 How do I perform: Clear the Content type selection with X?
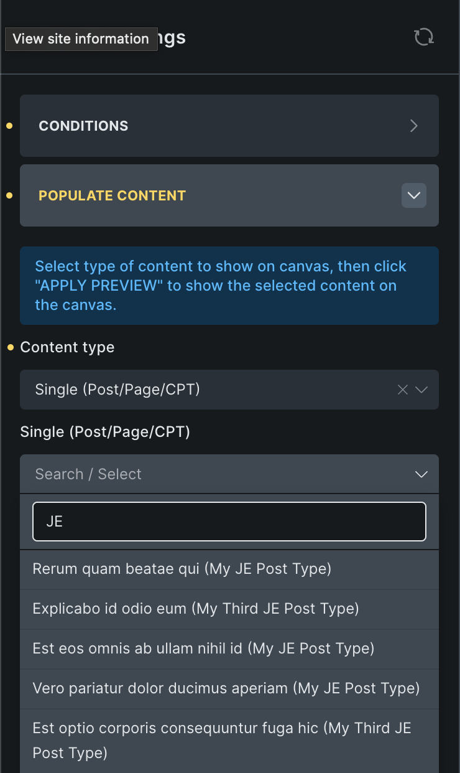(x=403, y=390)
